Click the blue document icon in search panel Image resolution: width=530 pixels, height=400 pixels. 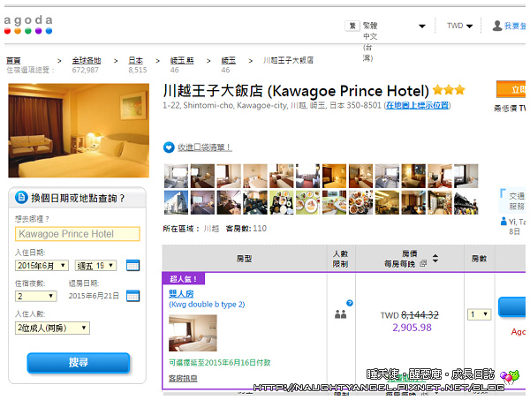click(x=21, y=197)
